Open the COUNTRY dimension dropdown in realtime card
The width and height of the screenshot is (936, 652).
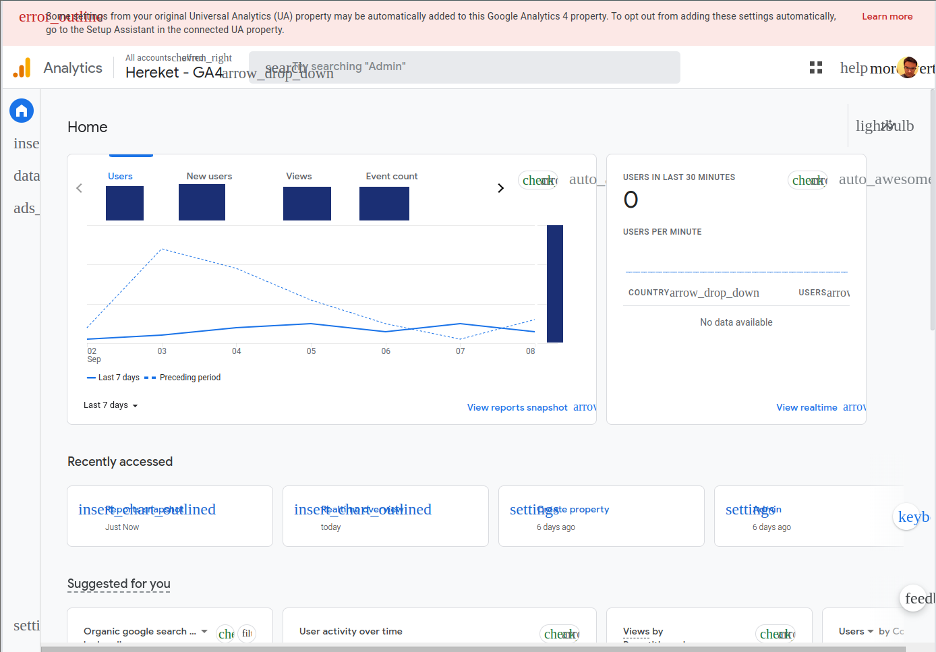coord(694,293)
